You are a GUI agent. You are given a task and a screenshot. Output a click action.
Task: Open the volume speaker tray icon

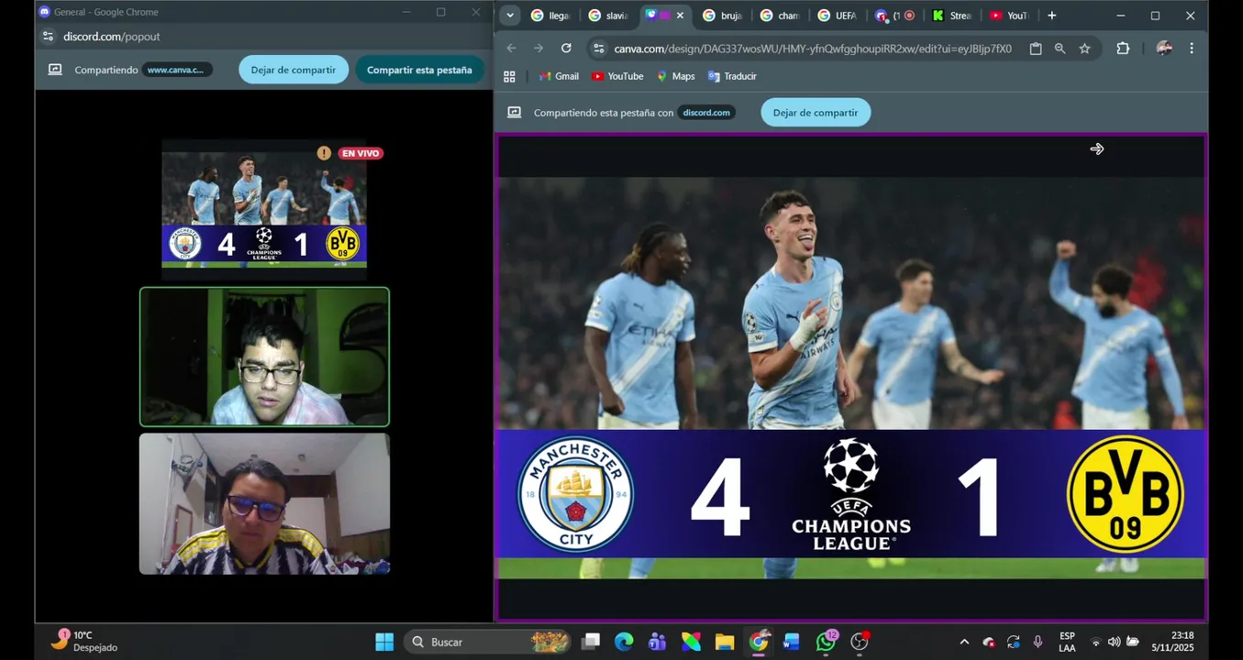(x=1114, y=642)
